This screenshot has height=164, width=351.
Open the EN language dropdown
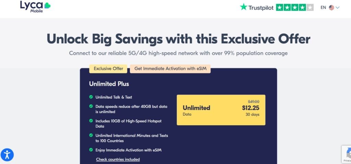[323, 8]
